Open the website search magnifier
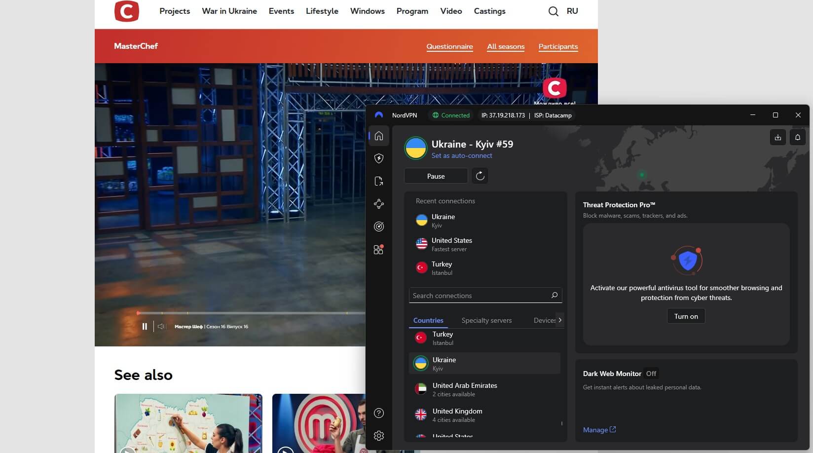Screen dimensions: 813x453 [553, 11]
